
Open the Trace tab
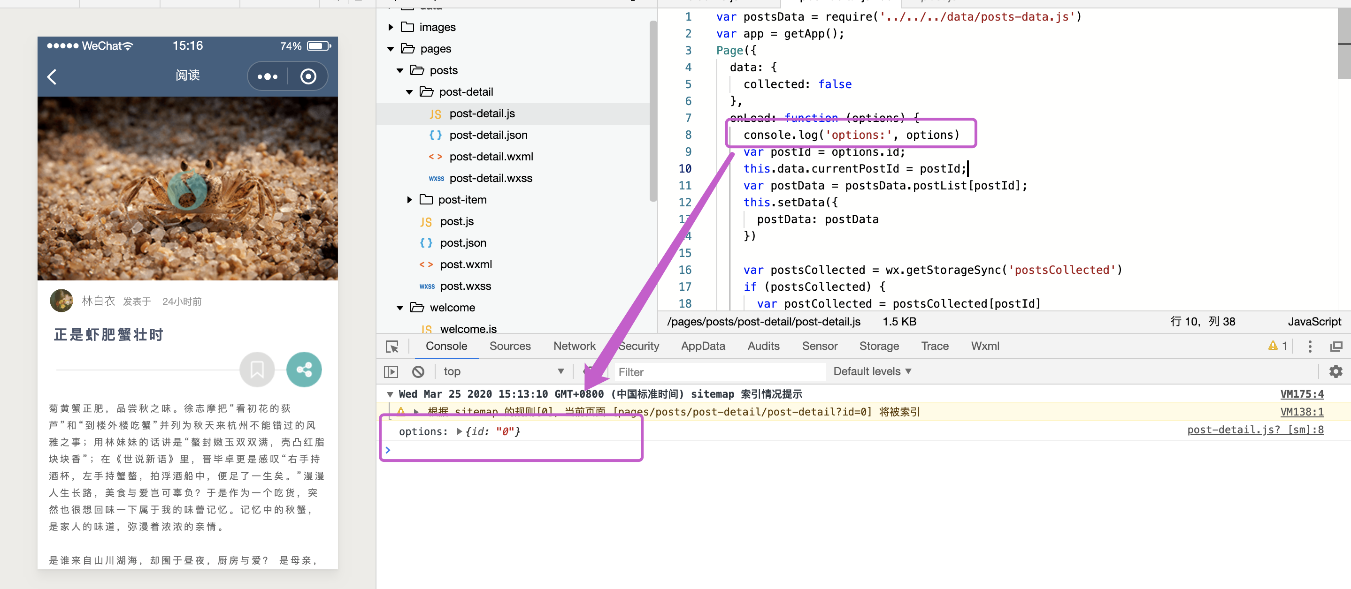point(935,346)
